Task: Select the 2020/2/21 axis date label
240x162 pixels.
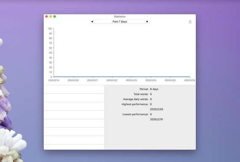Action: 93,80
